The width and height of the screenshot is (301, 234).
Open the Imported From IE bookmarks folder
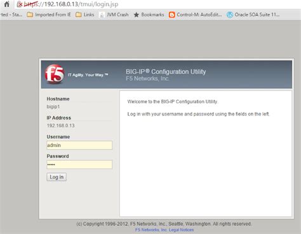[x=49, y=15]
